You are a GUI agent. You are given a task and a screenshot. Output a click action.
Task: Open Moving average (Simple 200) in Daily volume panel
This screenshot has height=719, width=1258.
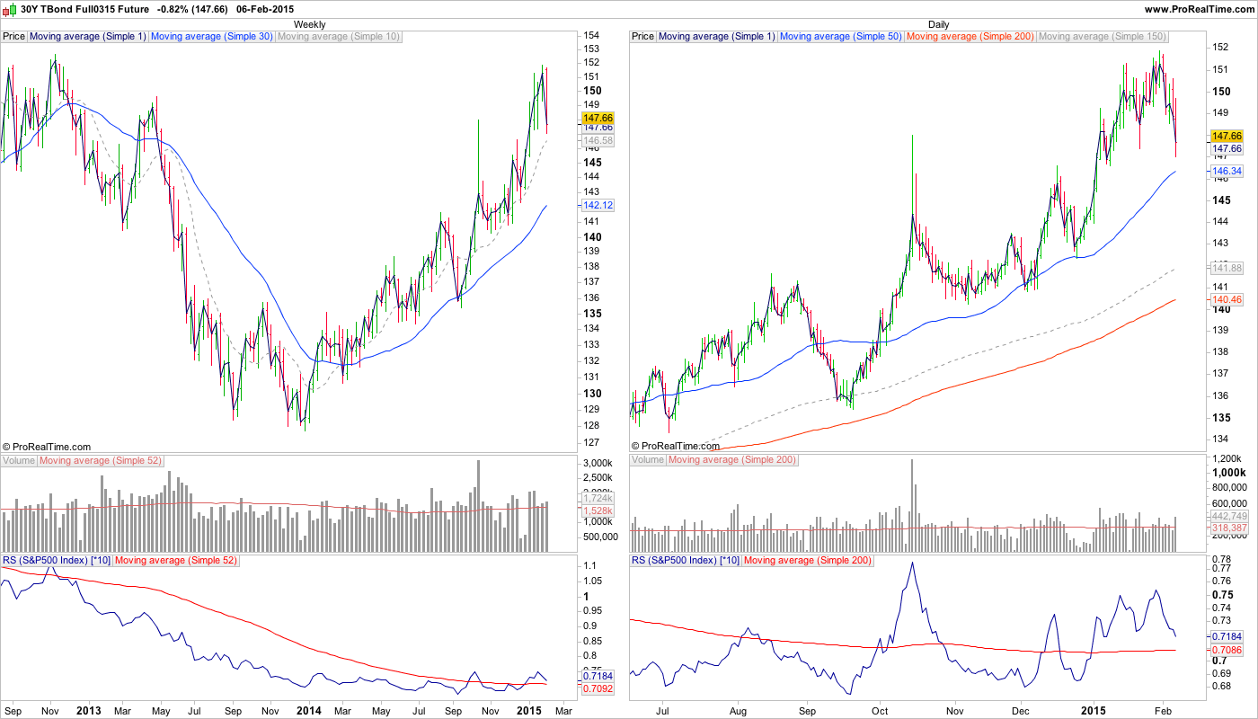coord(732,460)
